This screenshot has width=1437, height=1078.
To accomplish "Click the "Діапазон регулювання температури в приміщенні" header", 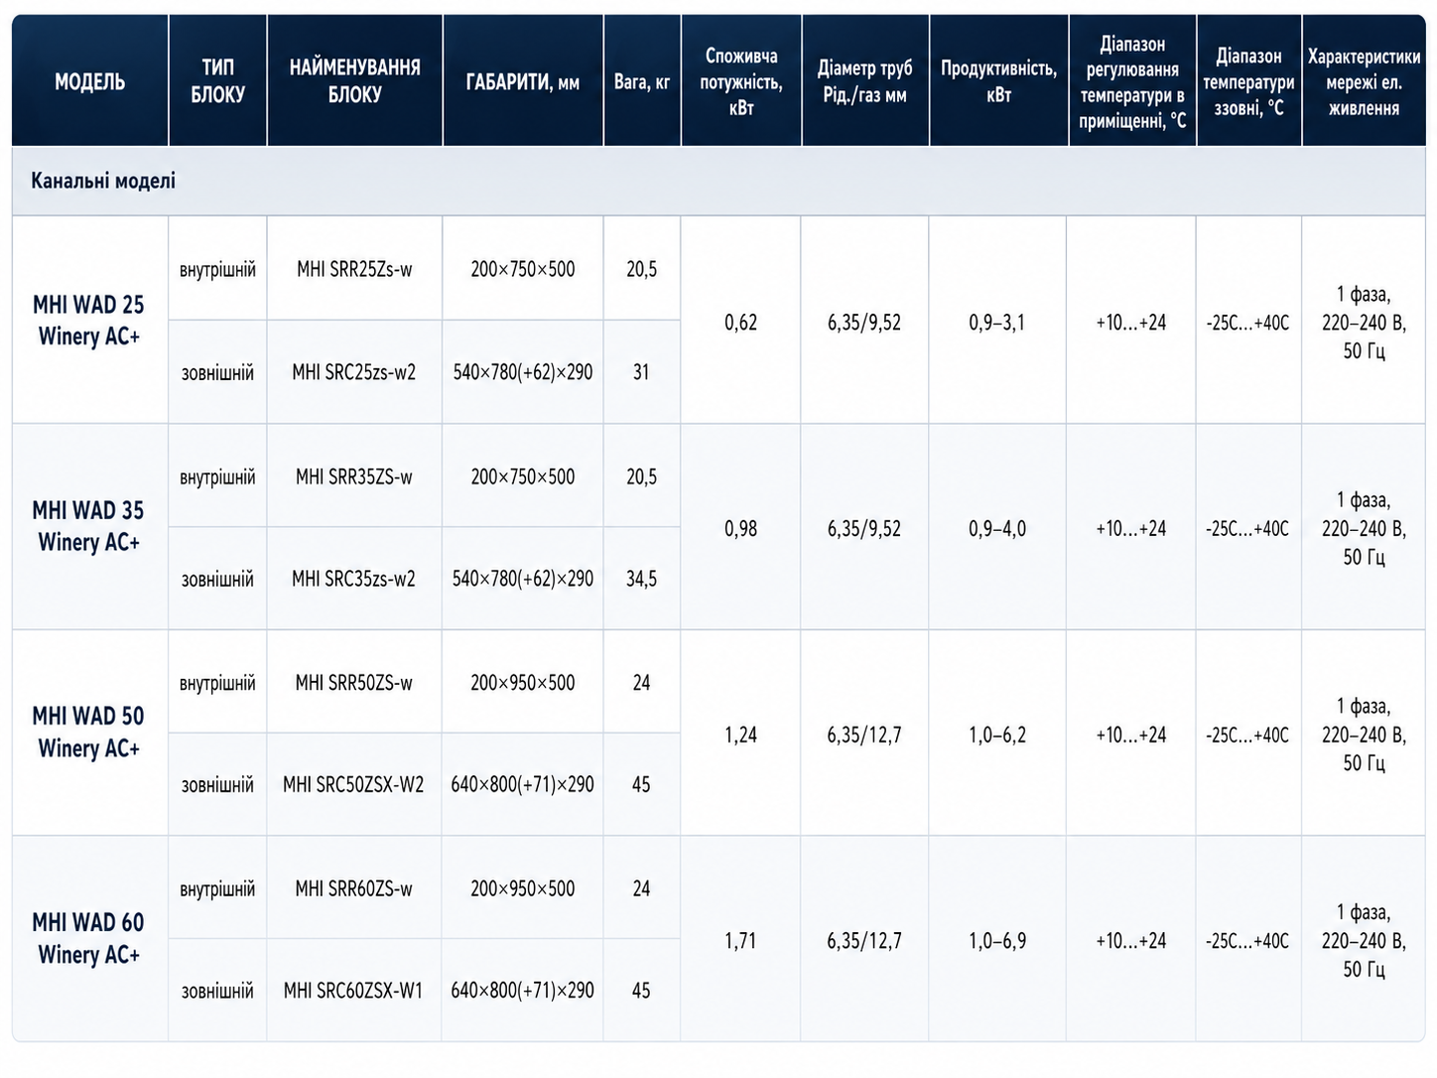I will pyautogui.click(x=1132, y=82).
